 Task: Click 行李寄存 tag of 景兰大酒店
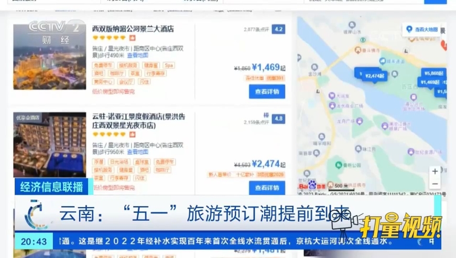coord(155,73)
